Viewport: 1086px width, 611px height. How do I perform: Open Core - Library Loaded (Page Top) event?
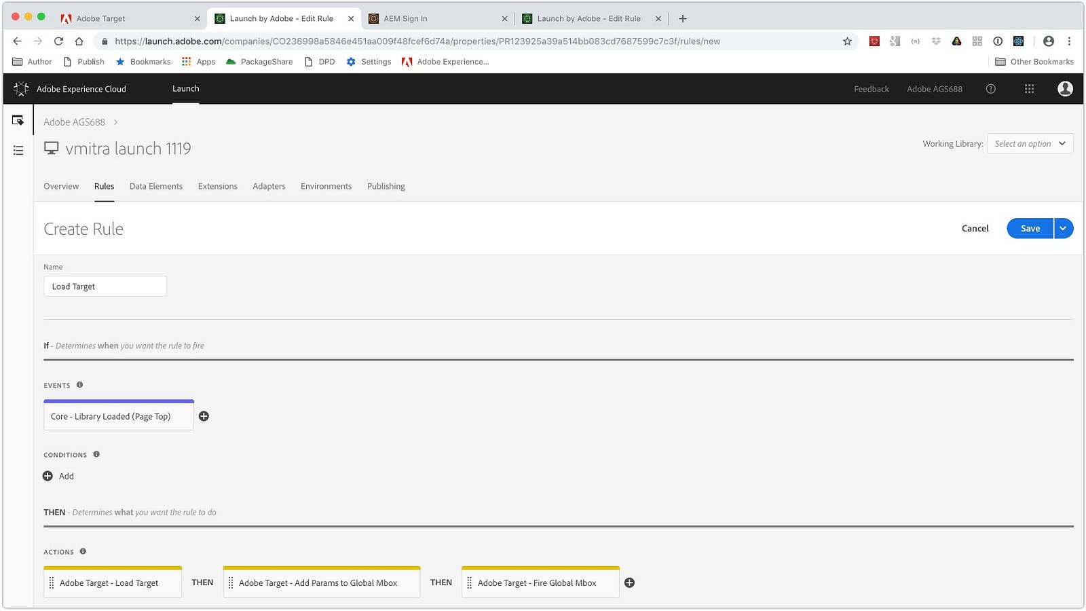coord(119,415)
